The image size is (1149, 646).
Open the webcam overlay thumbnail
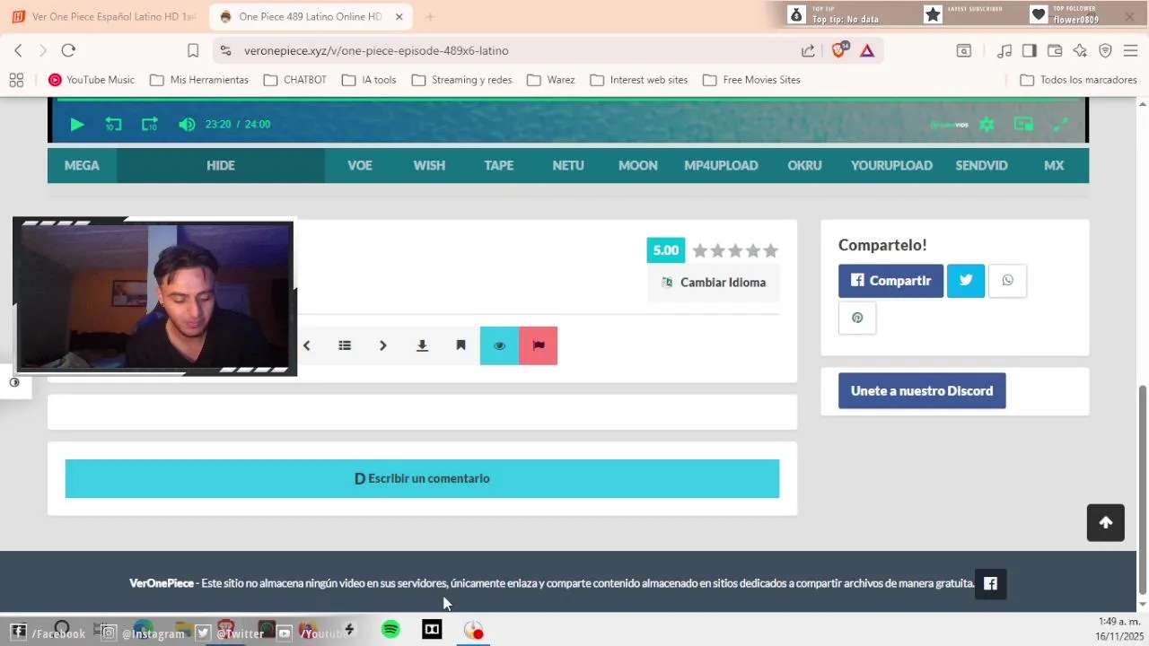(154, 297)
